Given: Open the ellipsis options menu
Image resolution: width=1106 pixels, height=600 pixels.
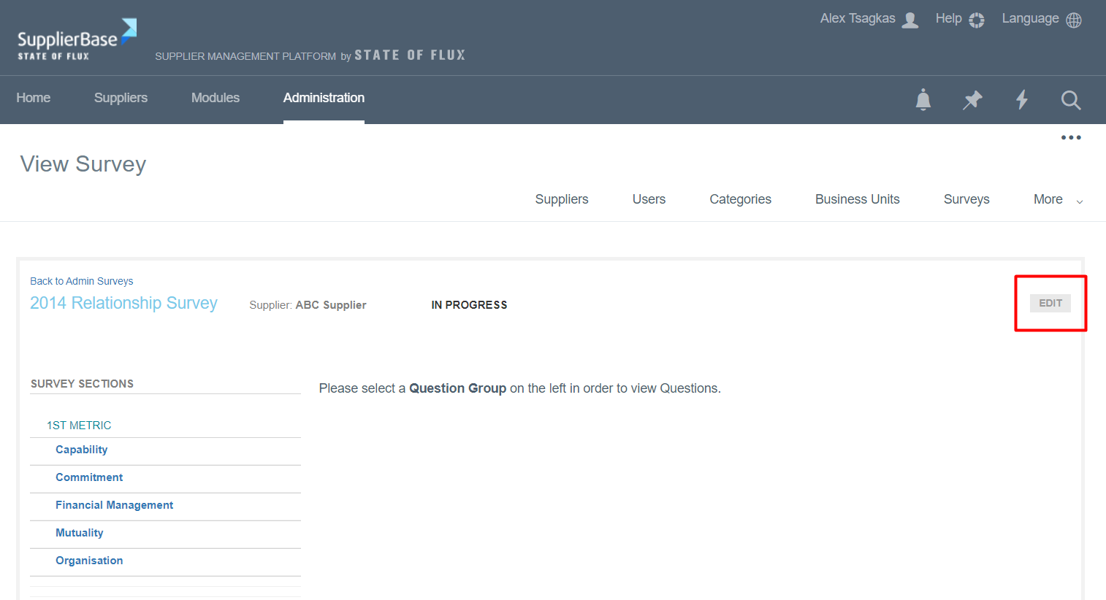Looking at the screenshot, I should tap(1071, 137).
